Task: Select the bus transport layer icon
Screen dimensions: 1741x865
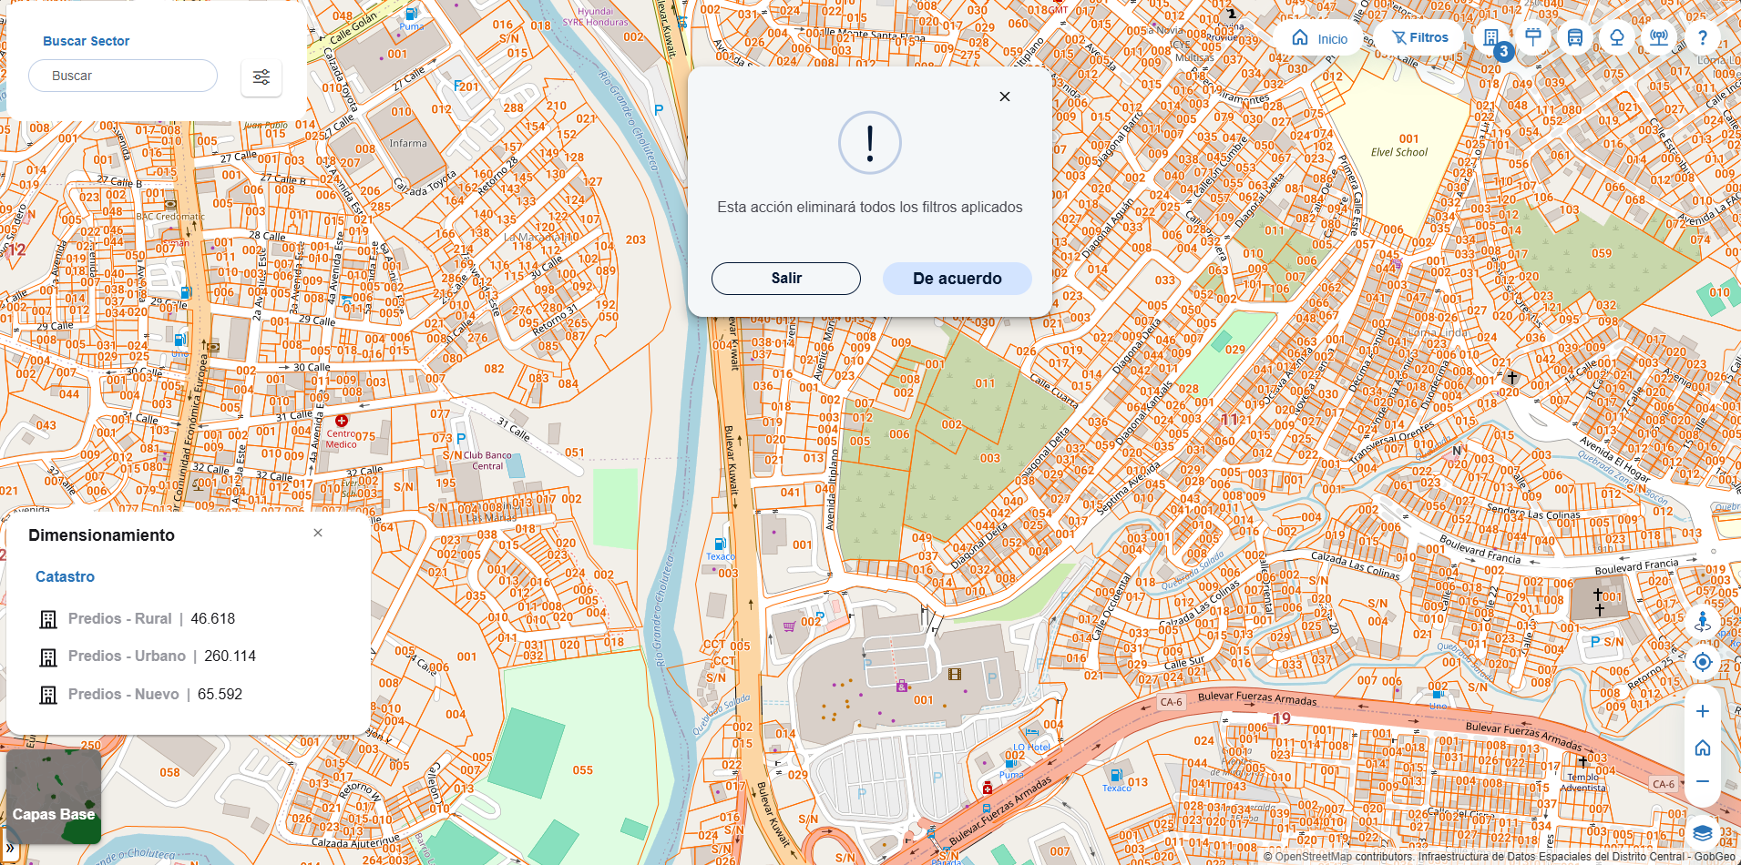Action: [x=1575, y=38]
